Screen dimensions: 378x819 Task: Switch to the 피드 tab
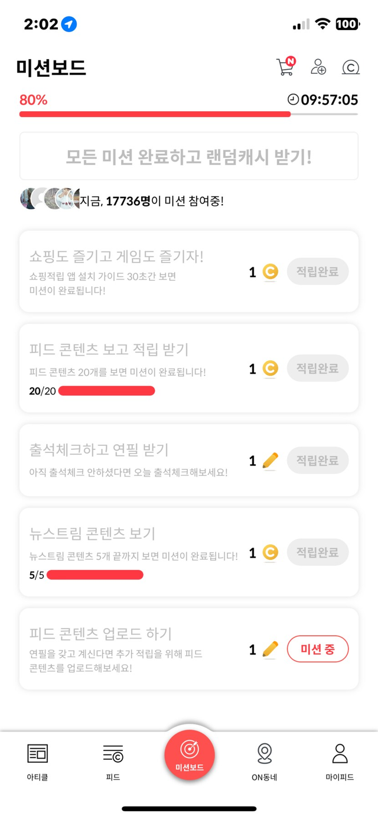pyautogui.click(x=113, y=761)
